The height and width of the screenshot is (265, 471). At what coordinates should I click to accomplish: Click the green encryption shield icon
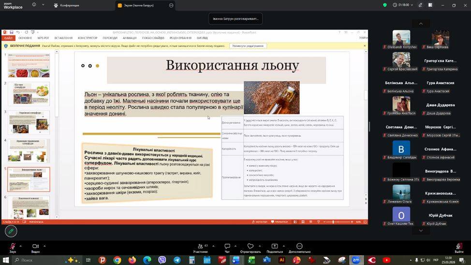[385, 5]
